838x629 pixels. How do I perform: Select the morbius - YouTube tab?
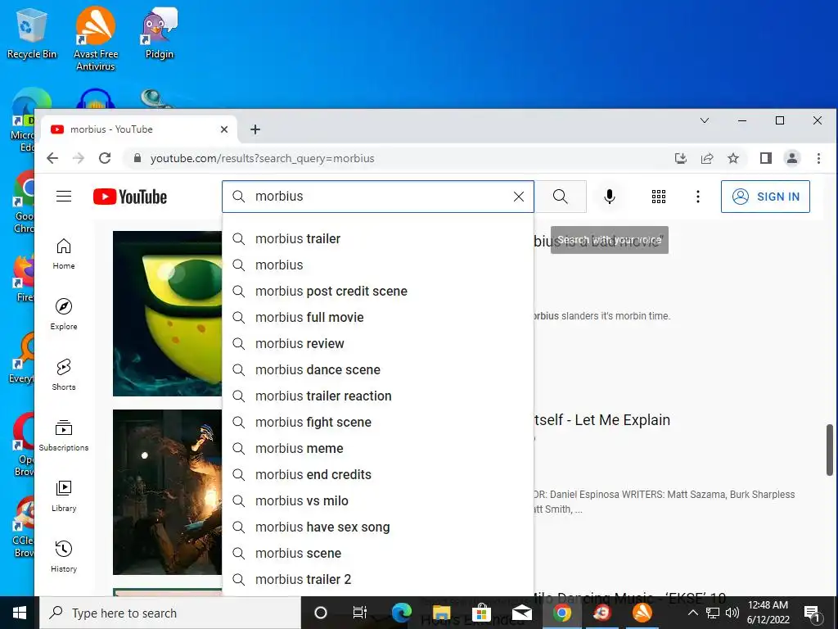point(139,129)
